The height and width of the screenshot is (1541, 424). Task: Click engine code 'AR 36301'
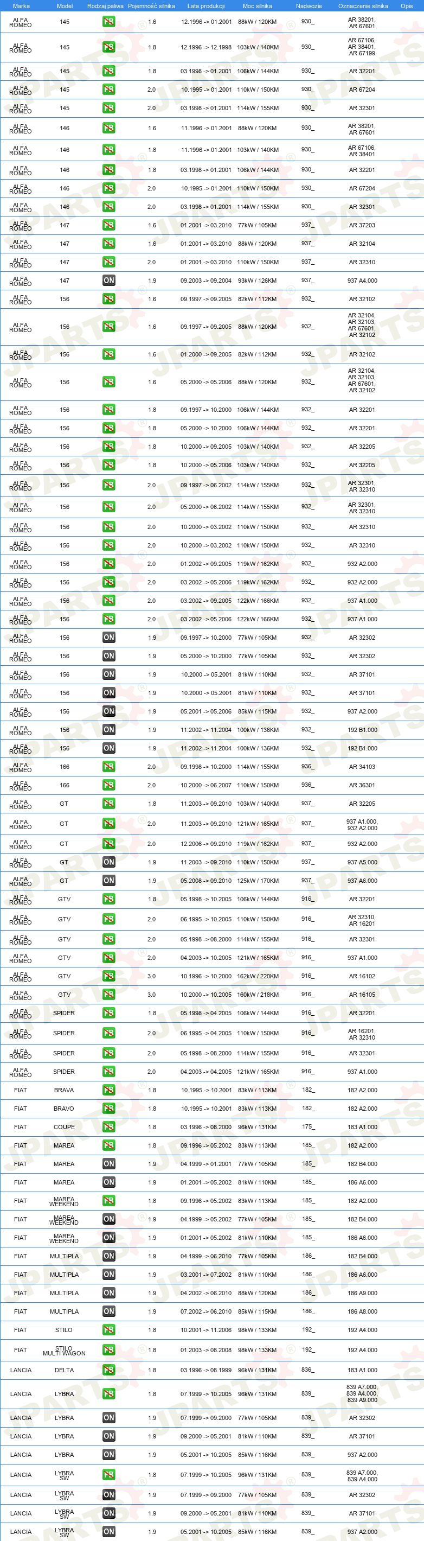point(362,786)
